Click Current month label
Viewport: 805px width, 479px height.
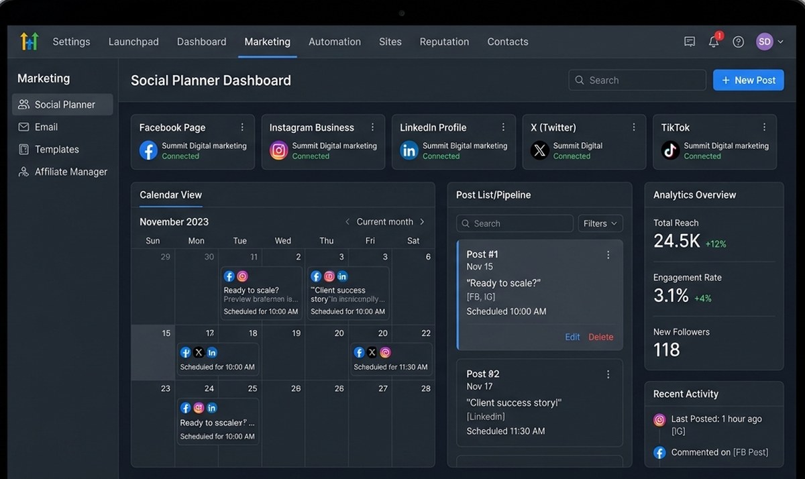tap(384, 222)
